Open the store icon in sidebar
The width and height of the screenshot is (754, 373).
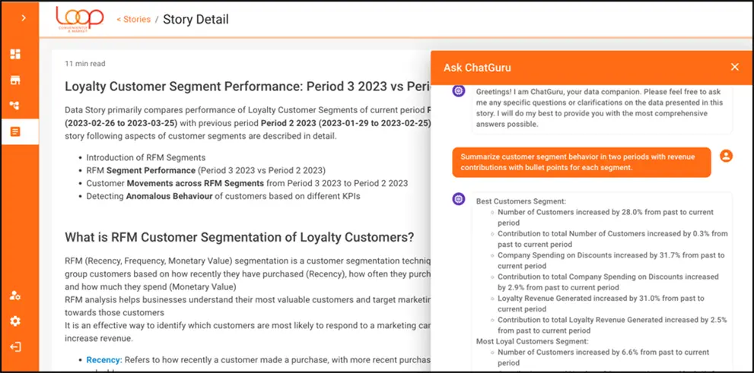coord(15,80)
